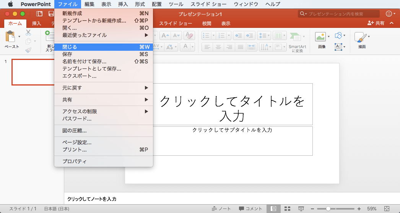Switch to スライド ショー ribbon tab
This screenshot has height=213, width=400.
tap(176, 23)
